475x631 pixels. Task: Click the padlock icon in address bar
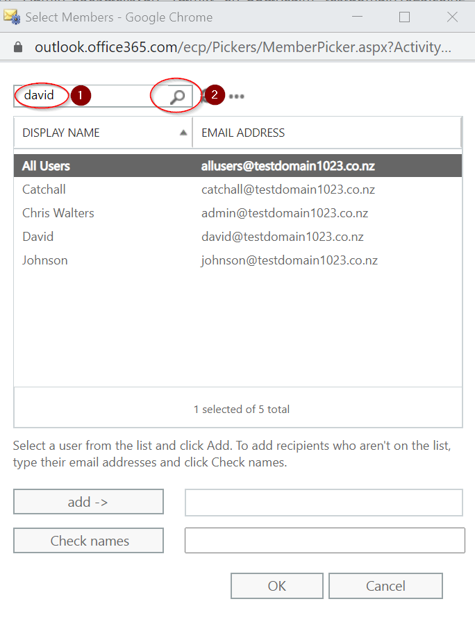(18, 47)
